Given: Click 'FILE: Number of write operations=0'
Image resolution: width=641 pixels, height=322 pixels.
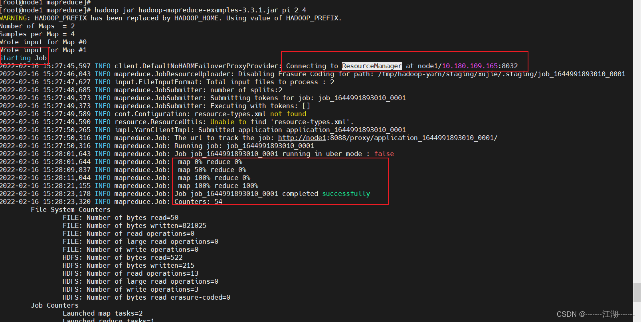Looking at the screenshot, I should pyautogui.click(x=131, y=249).
